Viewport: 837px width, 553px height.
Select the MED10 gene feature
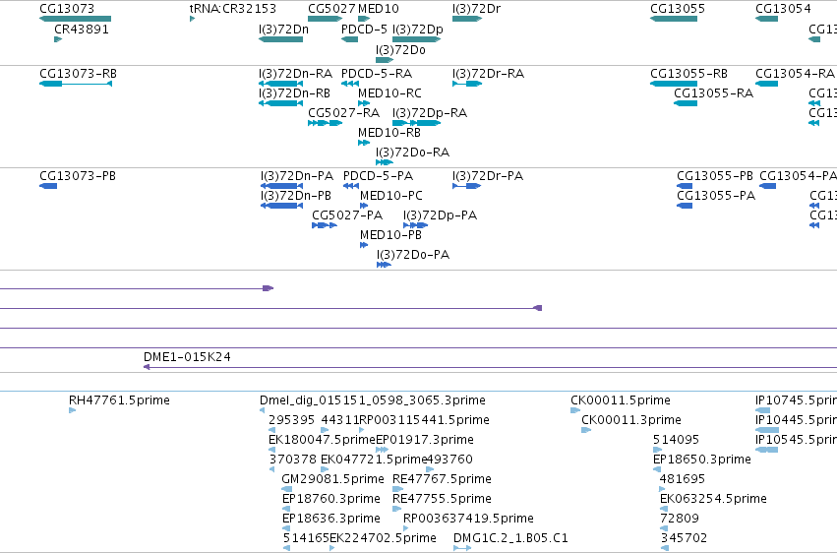click(x=364, y=19)
